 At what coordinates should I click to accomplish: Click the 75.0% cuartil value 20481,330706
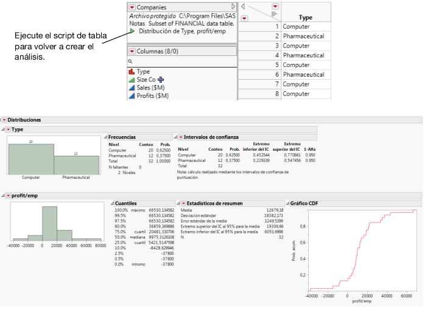(x=161, y=232)
